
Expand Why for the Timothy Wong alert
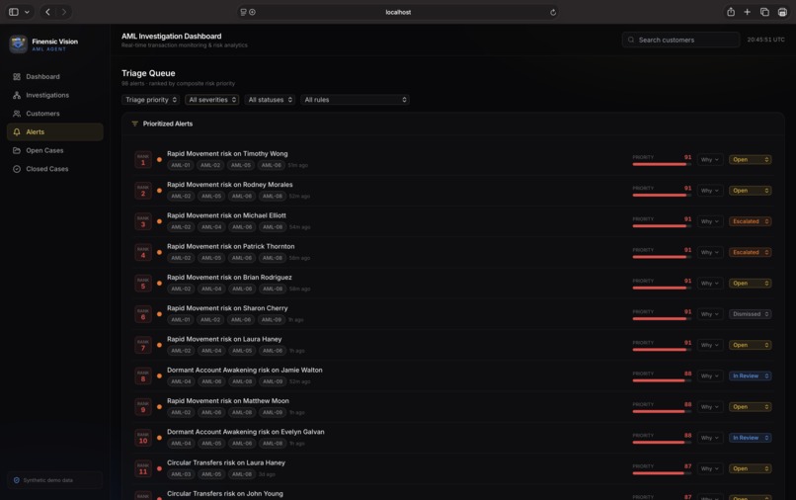[710, 159]
